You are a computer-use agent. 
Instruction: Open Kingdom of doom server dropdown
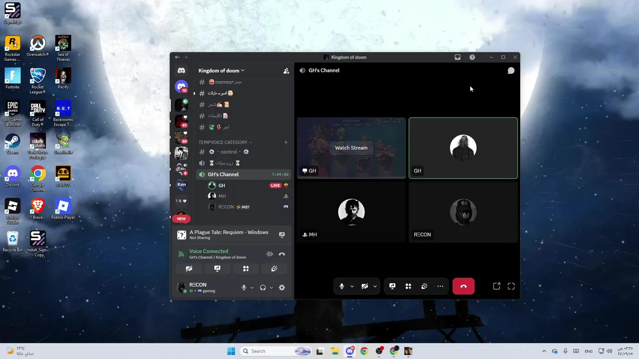point(222,71)
